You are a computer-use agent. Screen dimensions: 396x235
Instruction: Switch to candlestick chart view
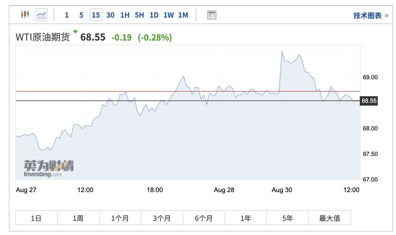click(x=25, y=14)
